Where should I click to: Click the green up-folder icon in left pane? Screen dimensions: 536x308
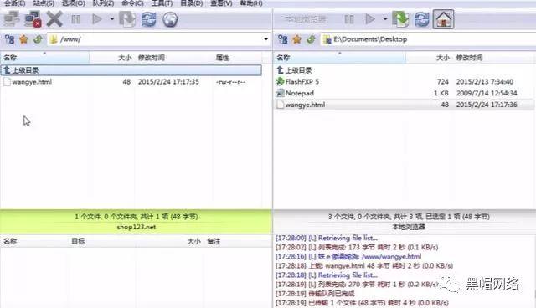click(38, 39)
